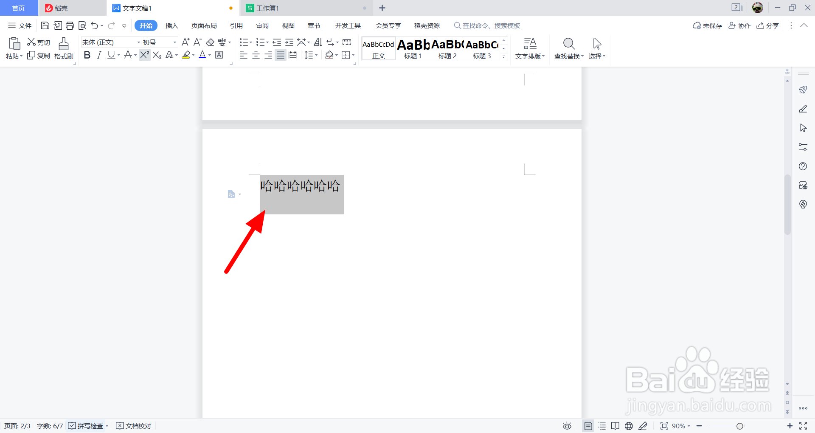Open 查找替换 find and replace

569,48
